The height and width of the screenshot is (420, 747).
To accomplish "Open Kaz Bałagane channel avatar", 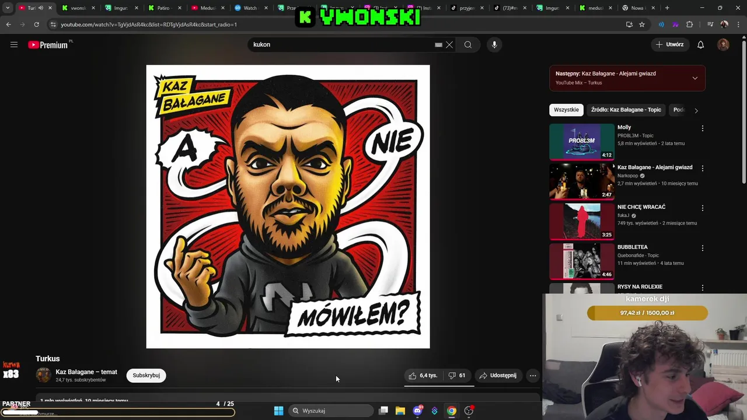I will coord(44,375).
